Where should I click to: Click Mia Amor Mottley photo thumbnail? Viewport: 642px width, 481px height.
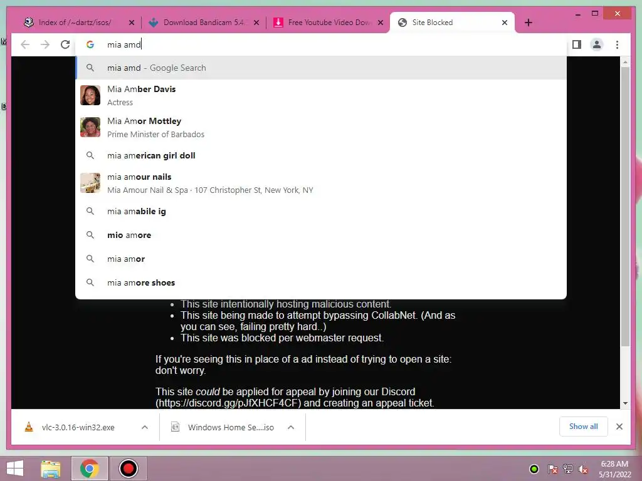pos(90,127)
